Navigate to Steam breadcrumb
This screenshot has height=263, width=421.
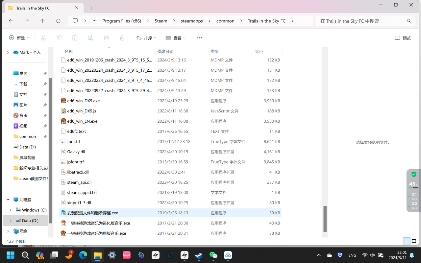point(161,21)
